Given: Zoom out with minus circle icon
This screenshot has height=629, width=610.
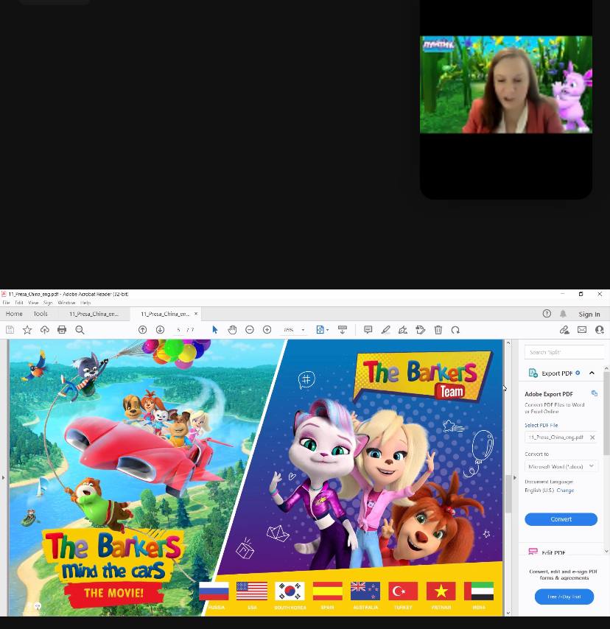Looking at the screenshot, I should click(250, 330).
